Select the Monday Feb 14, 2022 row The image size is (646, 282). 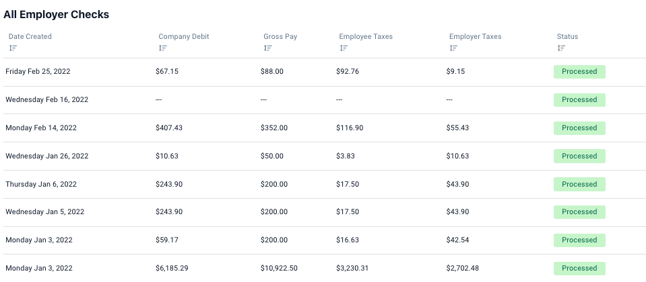coord(325,128)
